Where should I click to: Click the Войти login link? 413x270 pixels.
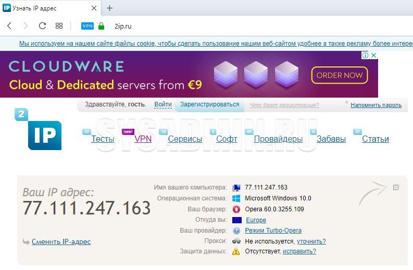pos(163,105)
